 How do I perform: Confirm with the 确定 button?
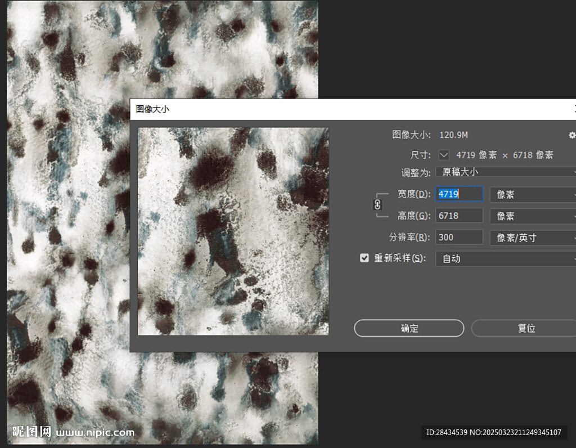click(x=409, y=328)
